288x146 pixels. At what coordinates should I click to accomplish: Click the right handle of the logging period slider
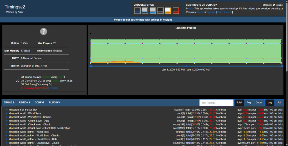click(282, 66)
